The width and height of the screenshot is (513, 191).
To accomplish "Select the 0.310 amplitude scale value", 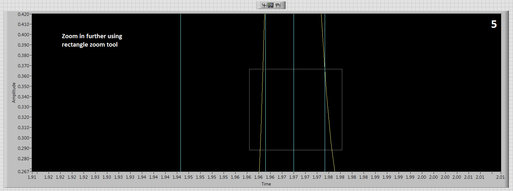I will click(x=23, y=128).
